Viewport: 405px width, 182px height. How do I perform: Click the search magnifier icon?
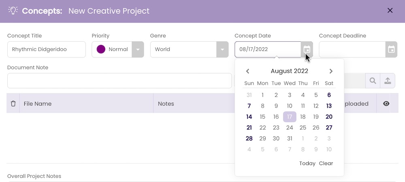point(373,81)
